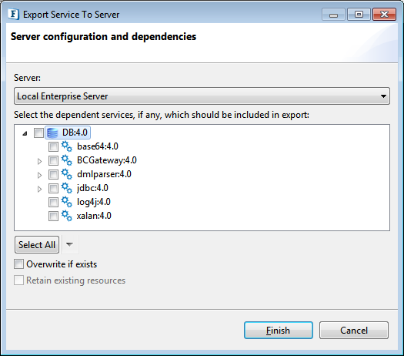The width and height of the screenshot is (404, 356).
Task: Click the BCGateway:4.0 gear icon
Action: [x=67, y=160]
